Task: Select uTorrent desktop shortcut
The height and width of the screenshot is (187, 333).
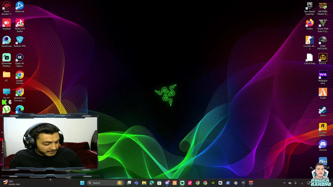Action: coord(7,109)
